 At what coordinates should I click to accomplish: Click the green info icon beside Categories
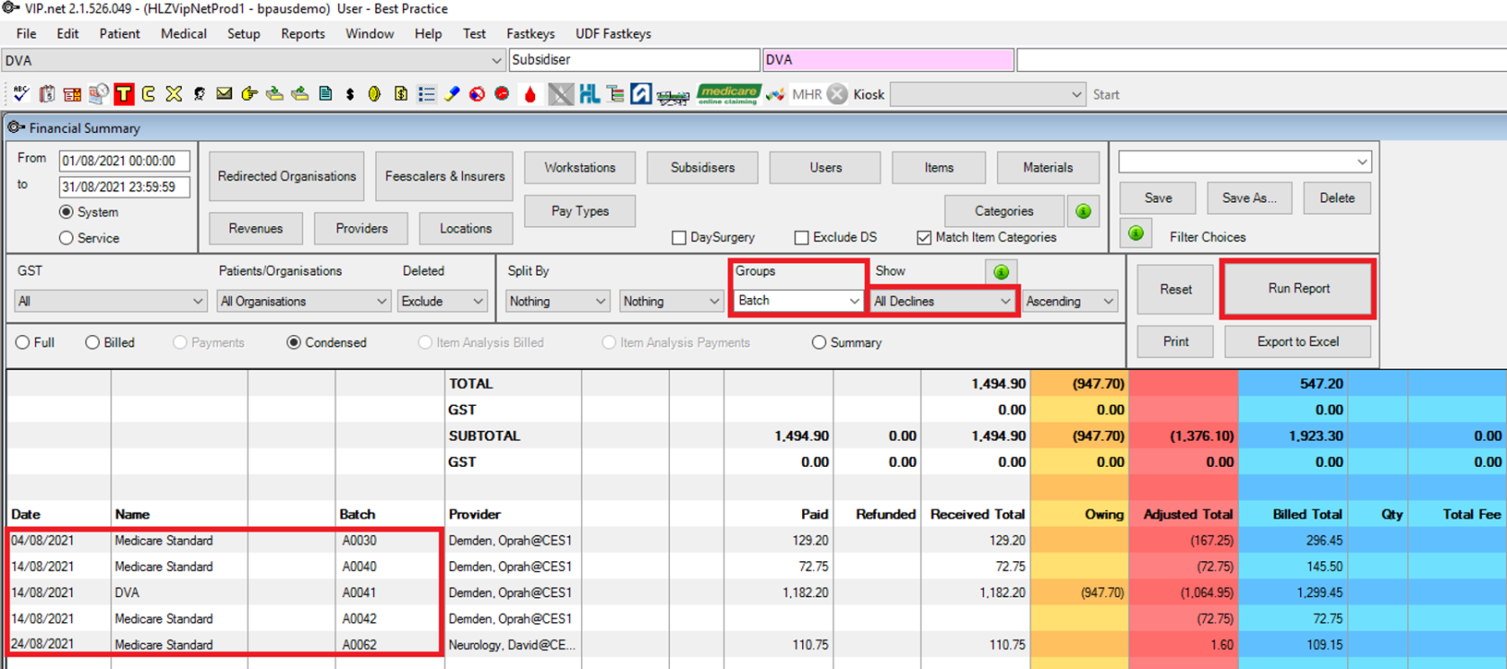[1083, 211]
